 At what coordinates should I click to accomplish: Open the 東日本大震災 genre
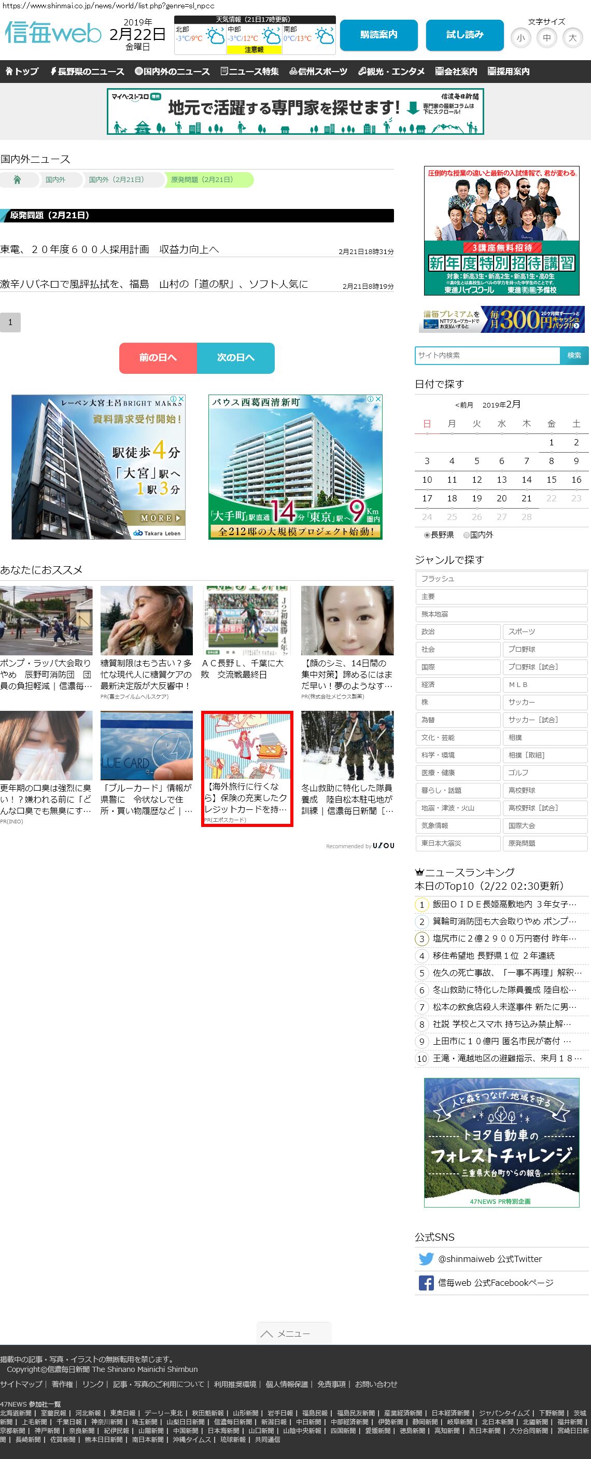458,844
